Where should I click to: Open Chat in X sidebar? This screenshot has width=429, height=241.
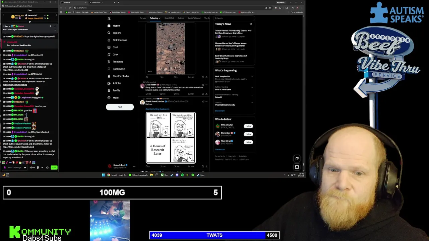[x=113, y=47]
